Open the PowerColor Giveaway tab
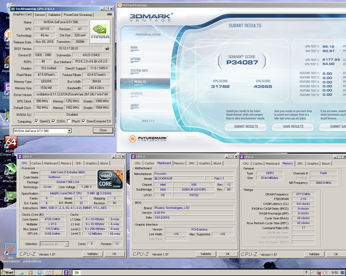Image resolution: width=346 pixels, height=276 pixels. point(78,15)
